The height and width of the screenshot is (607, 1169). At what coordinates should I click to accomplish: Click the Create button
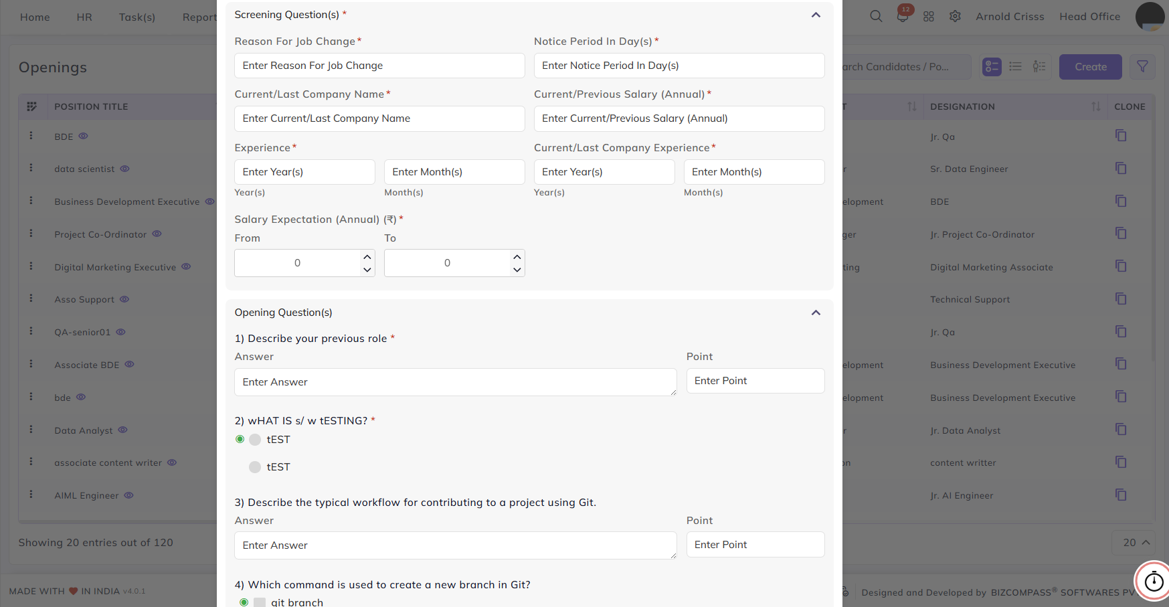1090,67
